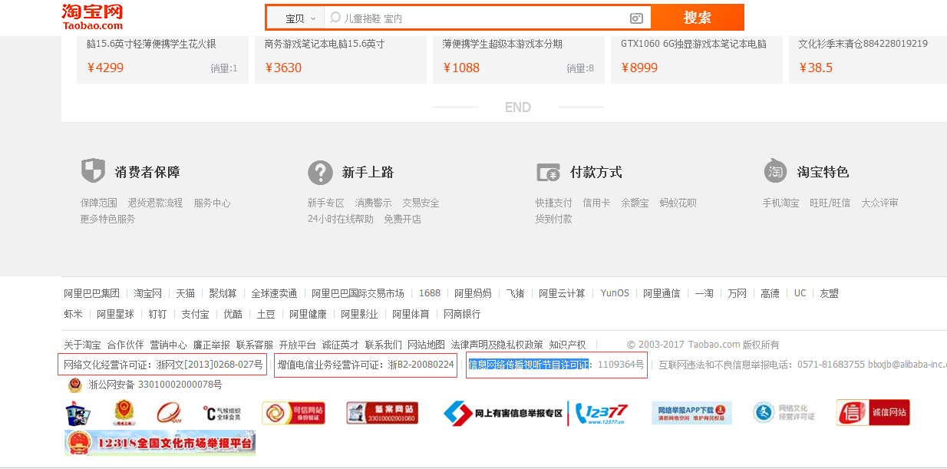
Task: Open 法律声明及隐私权政策 link
Action: (497, 345)
